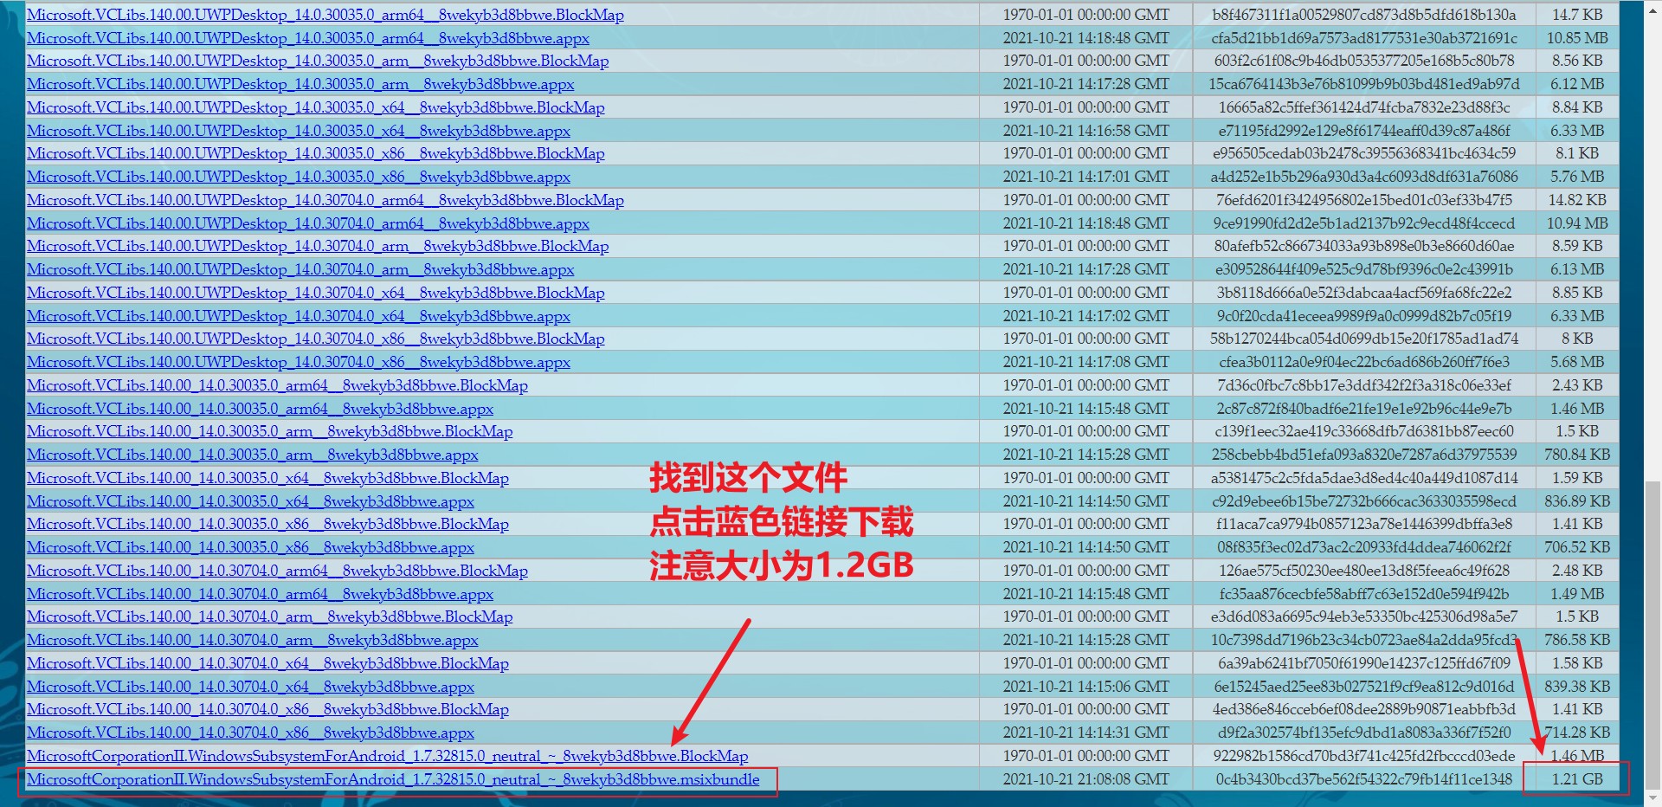The image size is (1662, 807).
Task: Select VCLibs.140.00_14.0.30035.0 x86 BlockMap link
Action: tap(267, 524)
